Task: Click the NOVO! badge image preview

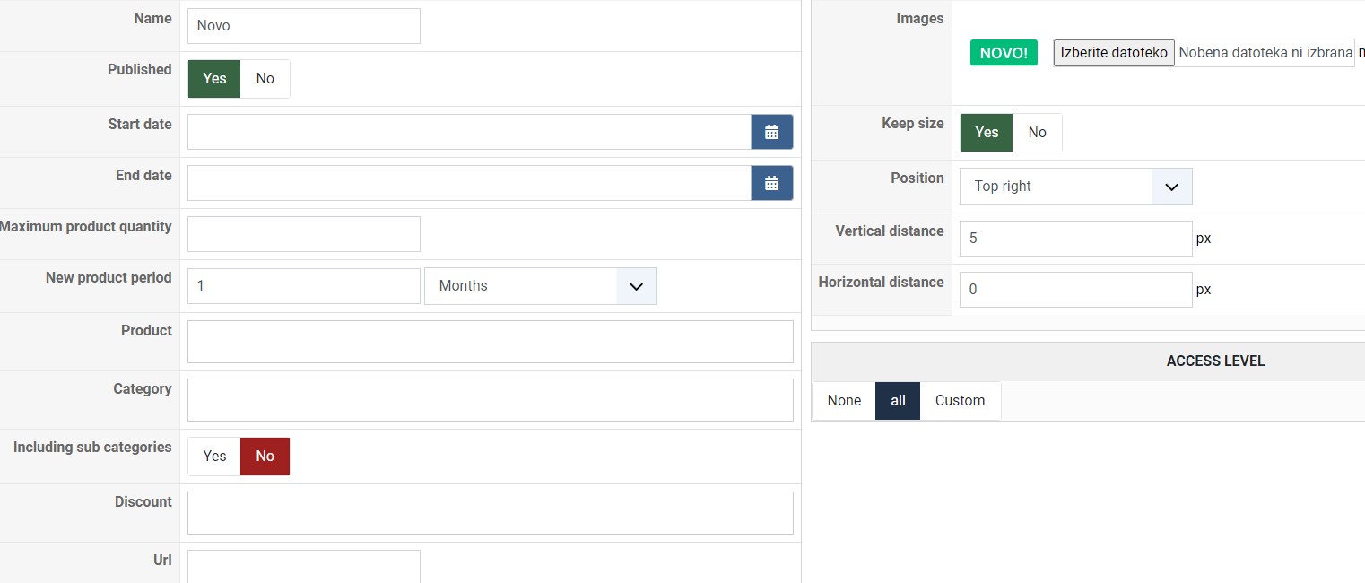Action: coord(1004,53)
